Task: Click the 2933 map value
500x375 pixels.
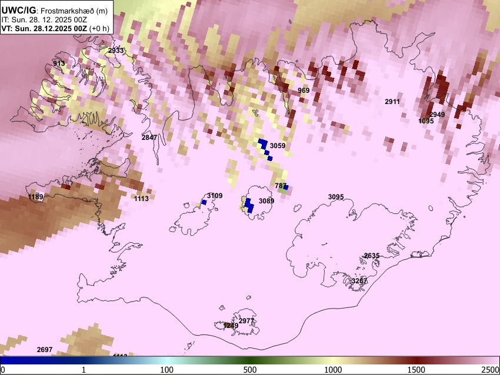Action: (x=116, y=51)
